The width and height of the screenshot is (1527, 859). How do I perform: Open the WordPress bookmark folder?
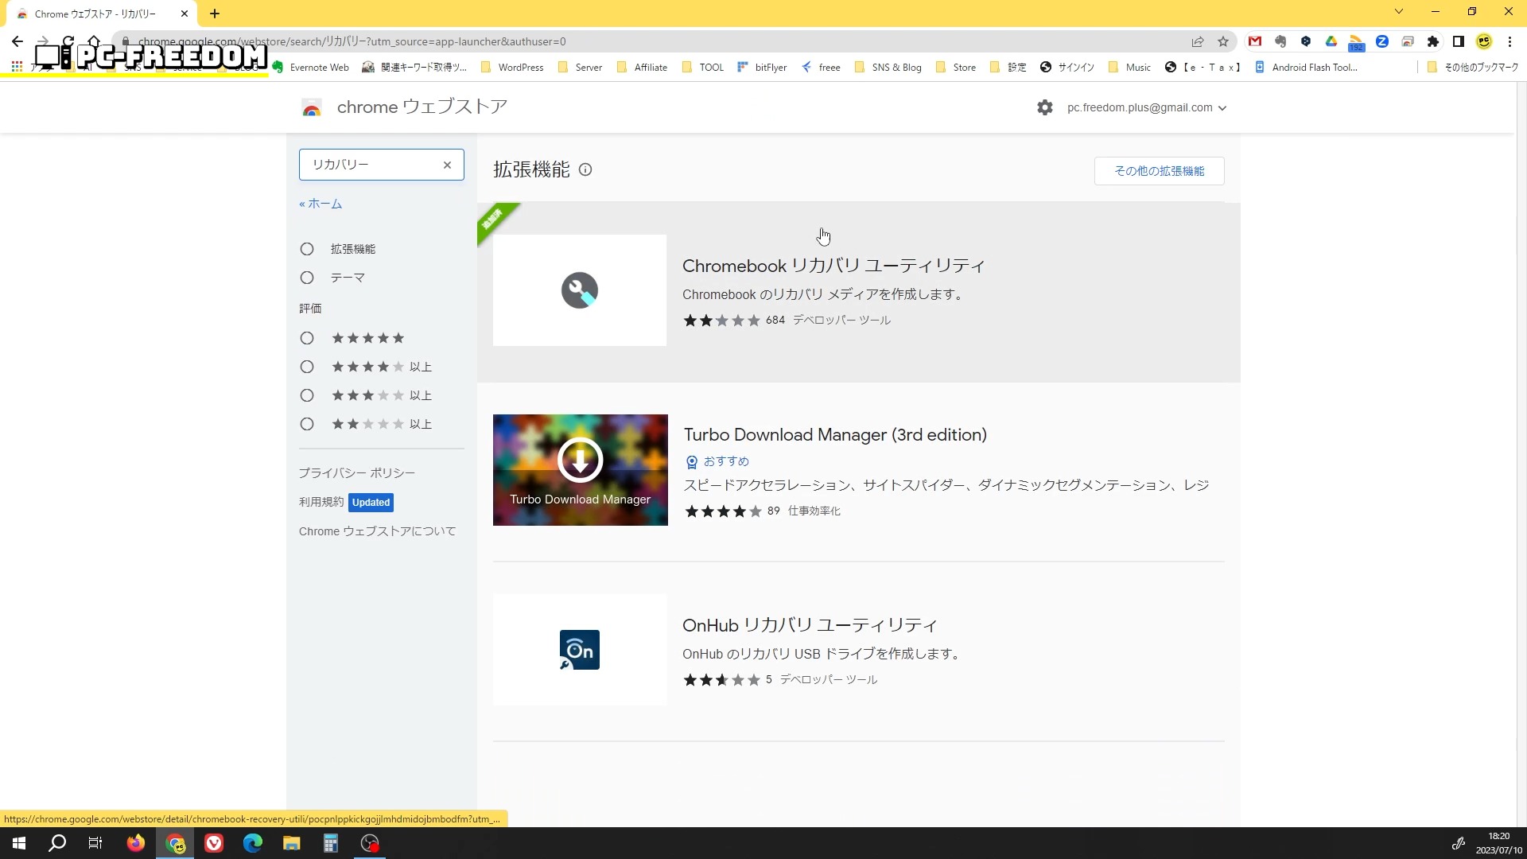click(512, 68)
